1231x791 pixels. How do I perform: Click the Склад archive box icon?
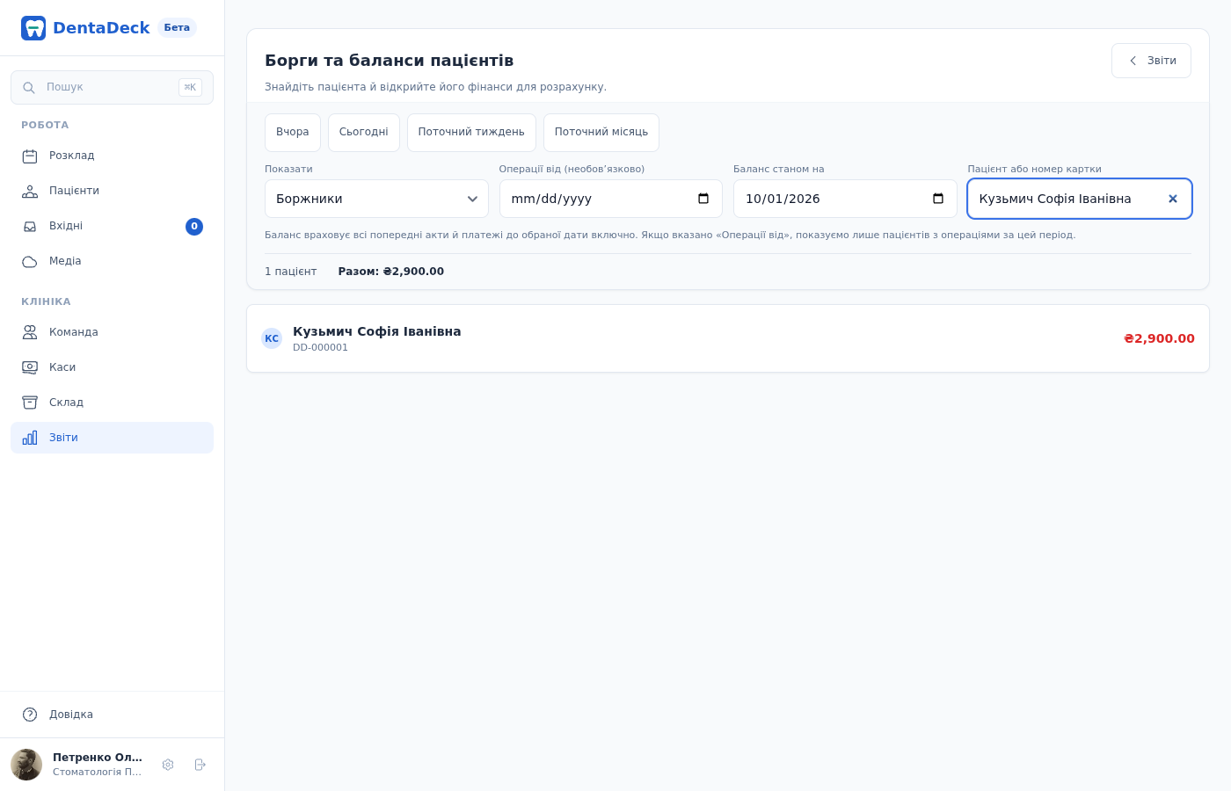point(30,403)
